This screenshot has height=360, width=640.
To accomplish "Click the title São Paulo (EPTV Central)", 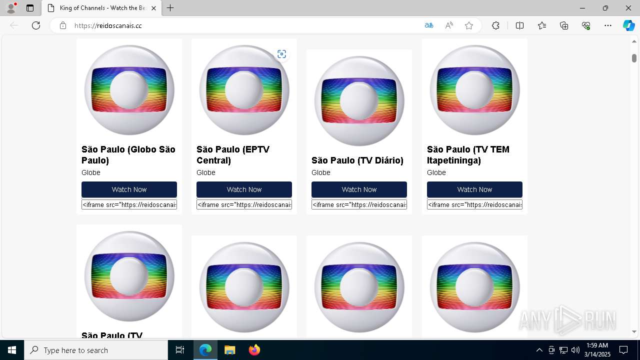I will [x=233, y=155].
